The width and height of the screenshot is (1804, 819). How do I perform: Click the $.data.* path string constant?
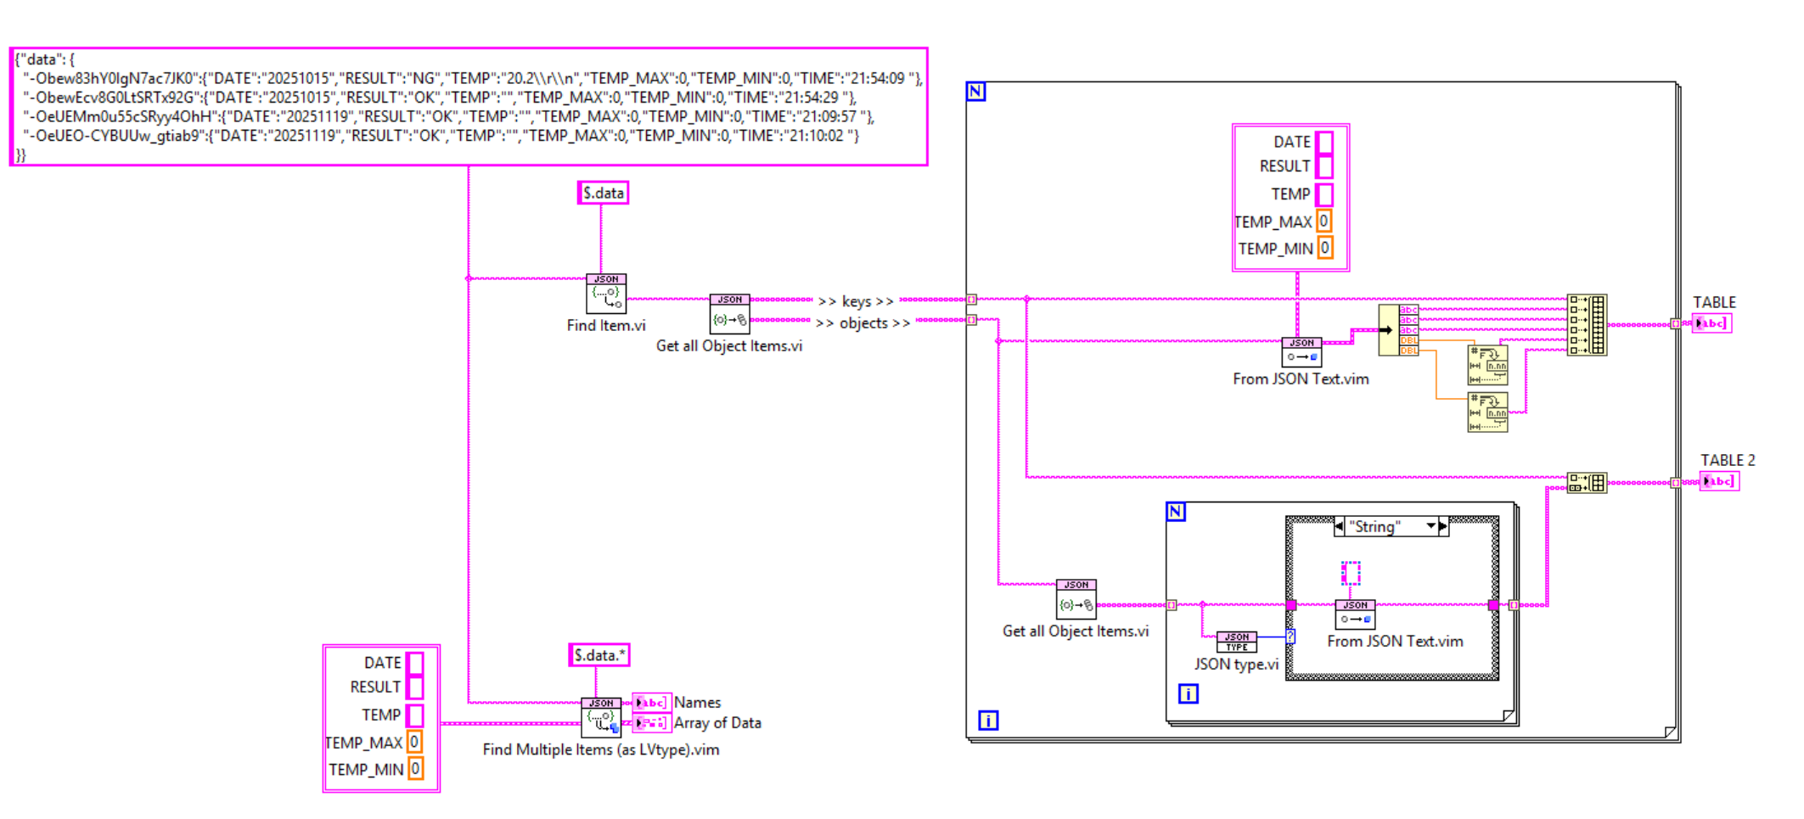click(x=599, y=655)
